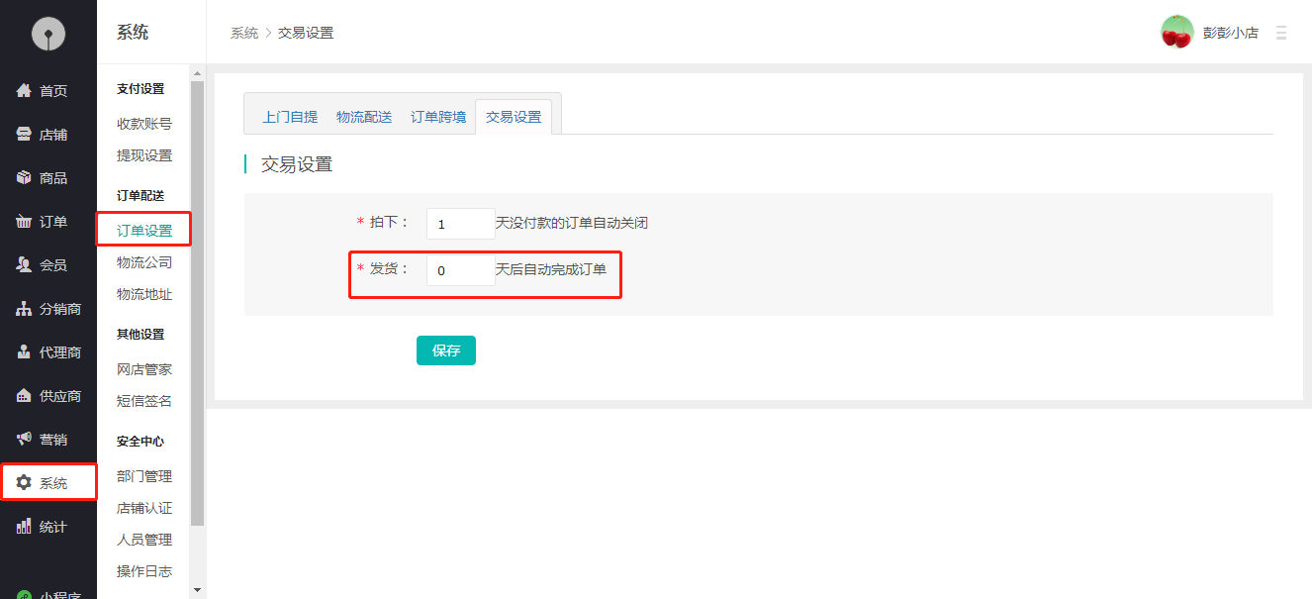Click the cherry avatar of 彭彭小店
Image resolution: width=1312 pixels, height=599 pixels.
click(1176, 33)
